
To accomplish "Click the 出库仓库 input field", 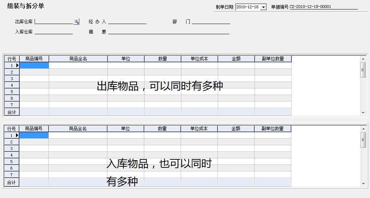I will (x=54, y=21).
